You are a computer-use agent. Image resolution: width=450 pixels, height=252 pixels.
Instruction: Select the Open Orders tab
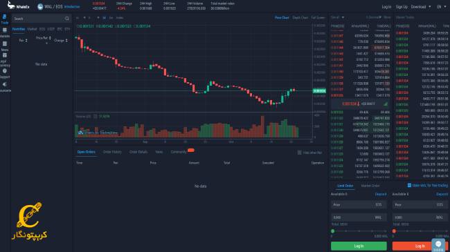86,152
